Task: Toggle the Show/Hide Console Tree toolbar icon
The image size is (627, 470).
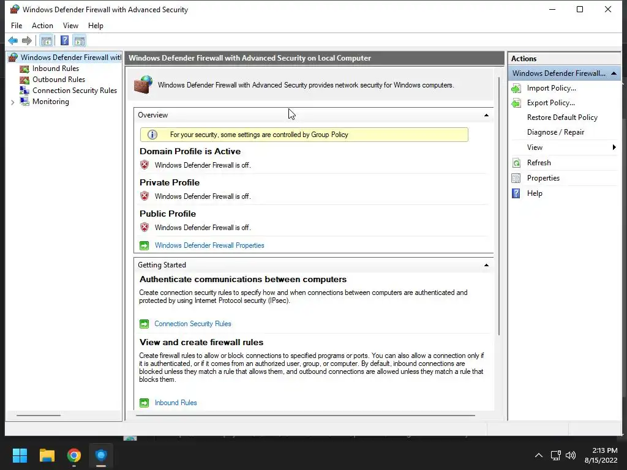Action: click(47, 41)
